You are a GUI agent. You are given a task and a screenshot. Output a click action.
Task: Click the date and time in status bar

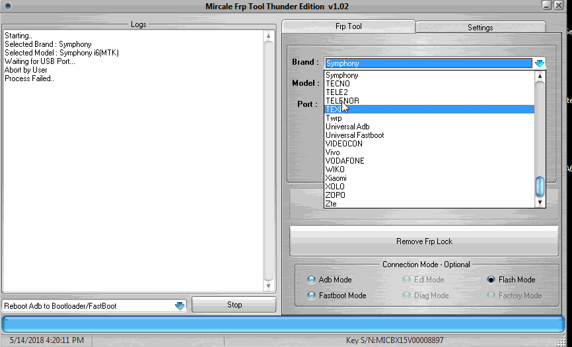point(46,340)
